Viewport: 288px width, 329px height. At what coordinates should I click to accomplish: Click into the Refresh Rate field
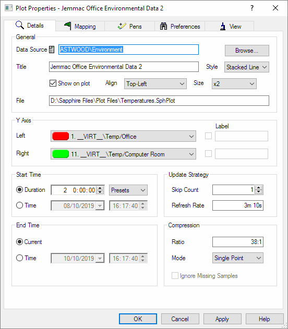[x=238, y=205]
